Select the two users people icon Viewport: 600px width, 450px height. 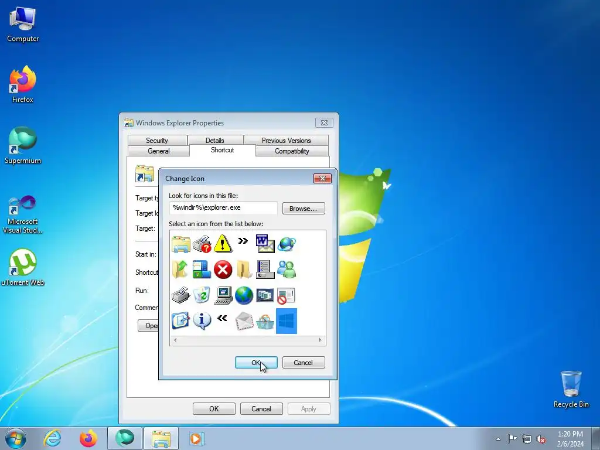pos(287,270)
